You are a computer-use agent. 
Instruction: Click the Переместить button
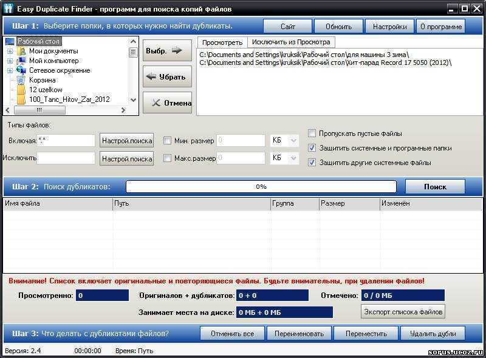point(366,334)
